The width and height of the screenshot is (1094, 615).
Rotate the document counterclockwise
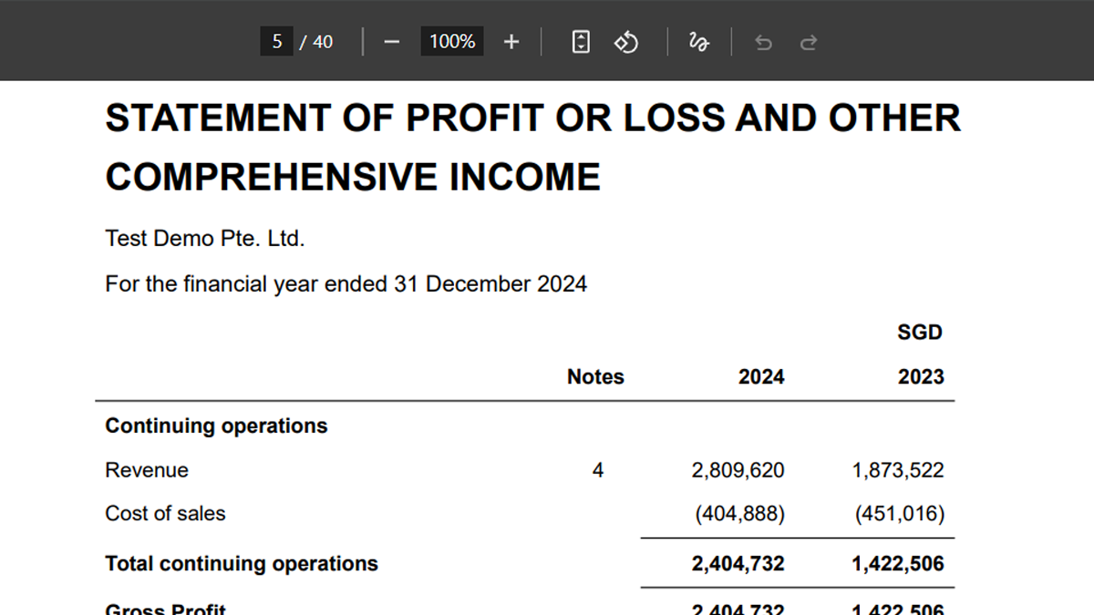coord(626,42)
